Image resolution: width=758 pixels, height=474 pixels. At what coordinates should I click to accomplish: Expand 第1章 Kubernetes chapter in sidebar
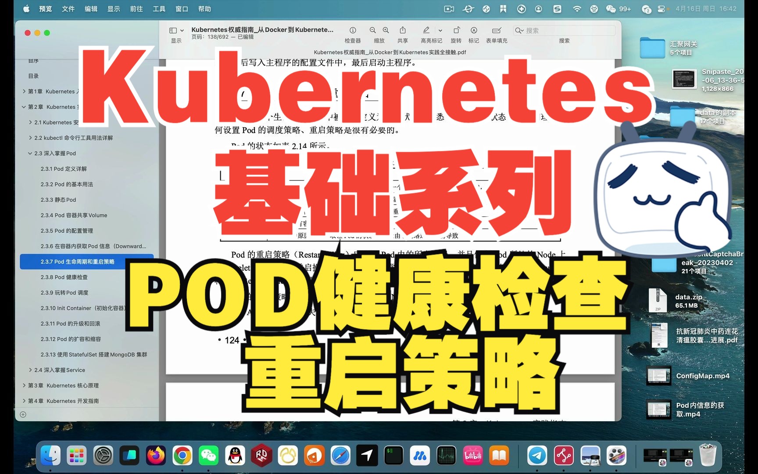coord(24,91)
